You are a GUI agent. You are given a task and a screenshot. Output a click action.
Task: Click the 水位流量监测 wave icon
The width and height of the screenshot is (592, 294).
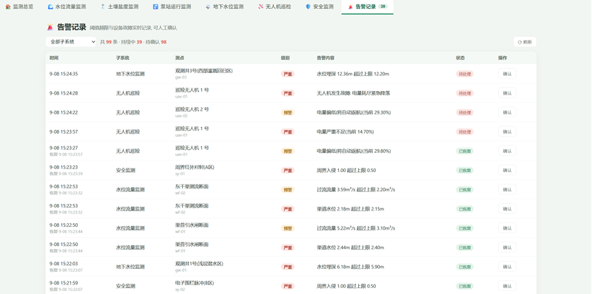50,7
